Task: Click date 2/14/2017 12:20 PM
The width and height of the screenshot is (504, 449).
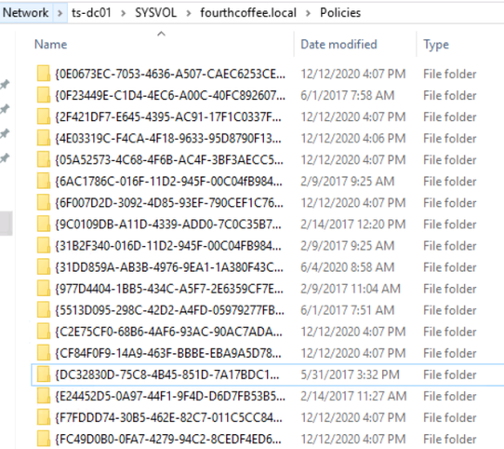Action: tap(353, 224)
